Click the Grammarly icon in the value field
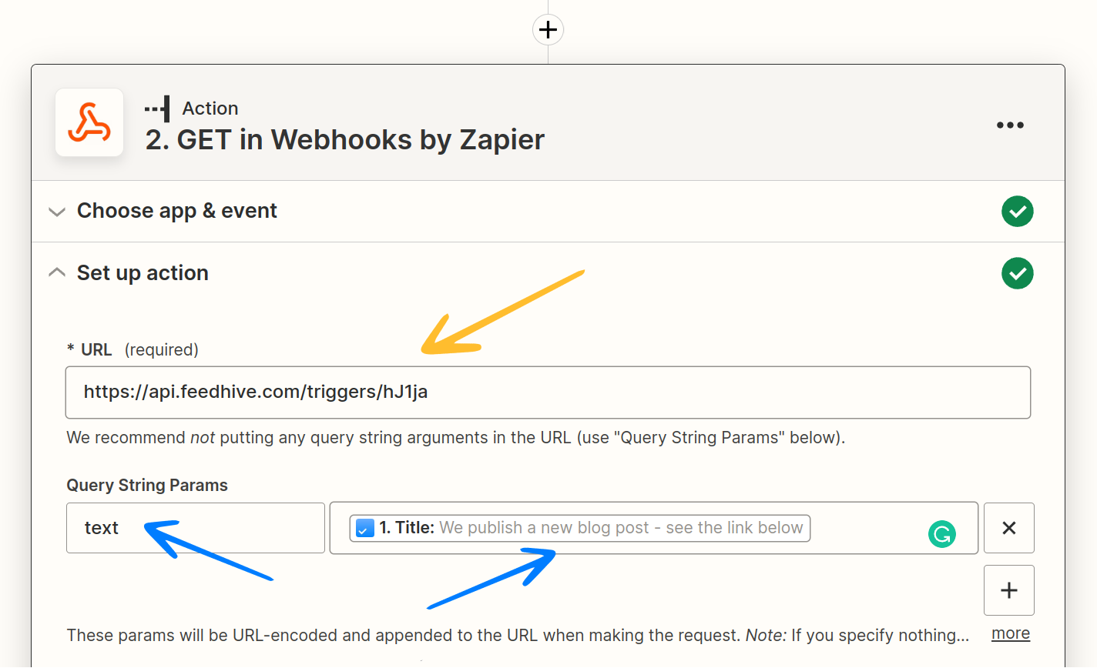This screenshot has width=1097, height=668. tap(941, 534)
